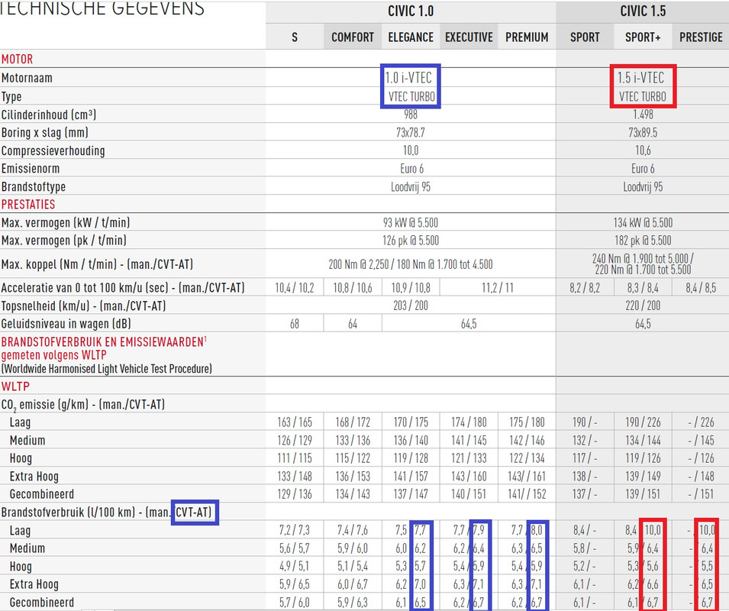Viewport: 729px width, 611px height.
Task: Click the 68 sound level value
Action: 295,324
